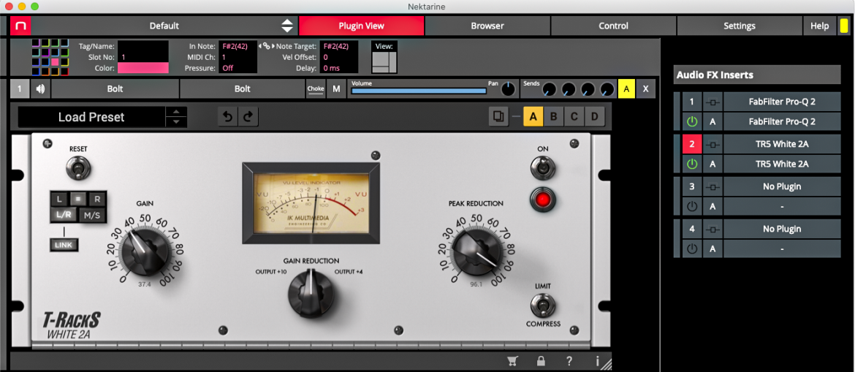The image size is (855, 372).
Task: Click the Load Preset up/down stepper arrows
Action: pyautogui.click(x=176, y=117)
